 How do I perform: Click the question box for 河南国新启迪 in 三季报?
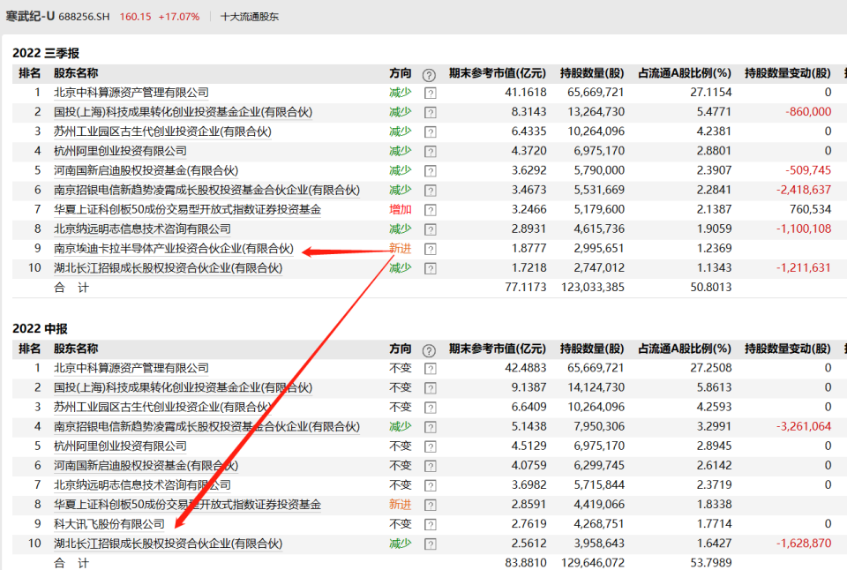click(431, 170)
